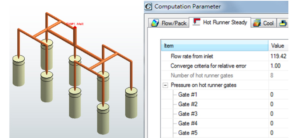Select the Gate #3 row

click(x=225, y=114)
